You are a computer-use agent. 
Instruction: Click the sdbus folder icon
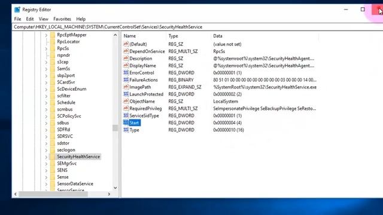point(53,123)
